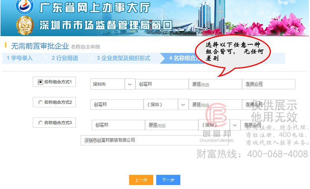Screen dimensions: 310x189
Task: Go to step 3 企业类型及组织形式
Action: coord(124,58)
